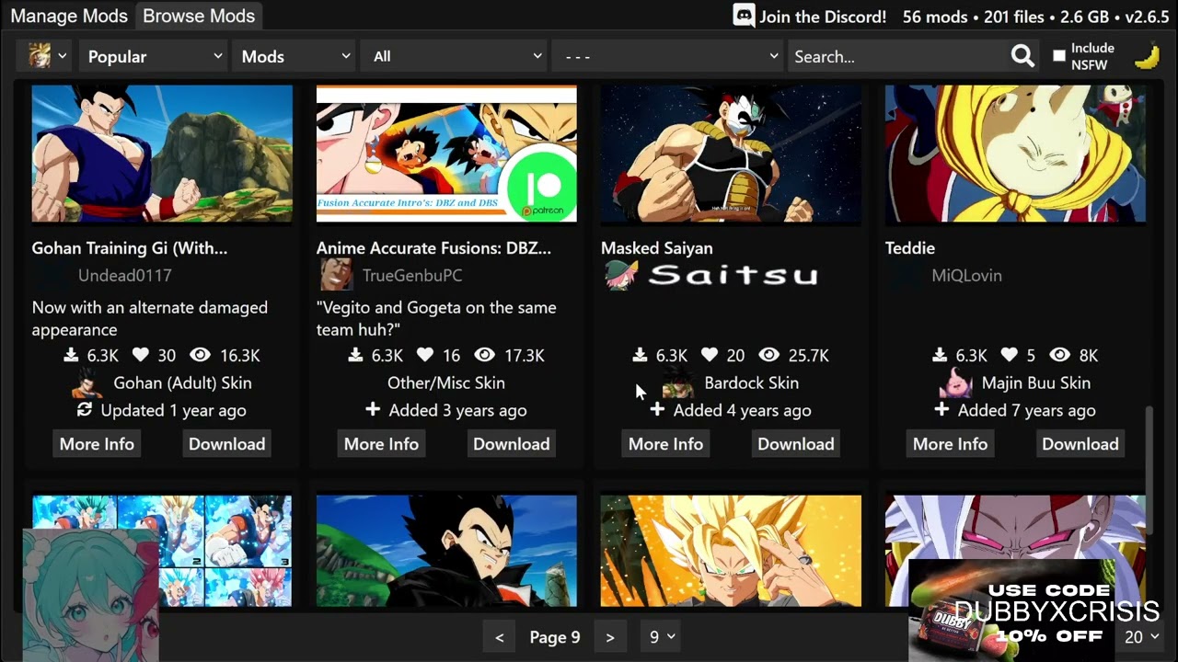The image size is (1178, 662).
Task: Open the 20 per page dropdown
Action: click(x=1141, y=637)
